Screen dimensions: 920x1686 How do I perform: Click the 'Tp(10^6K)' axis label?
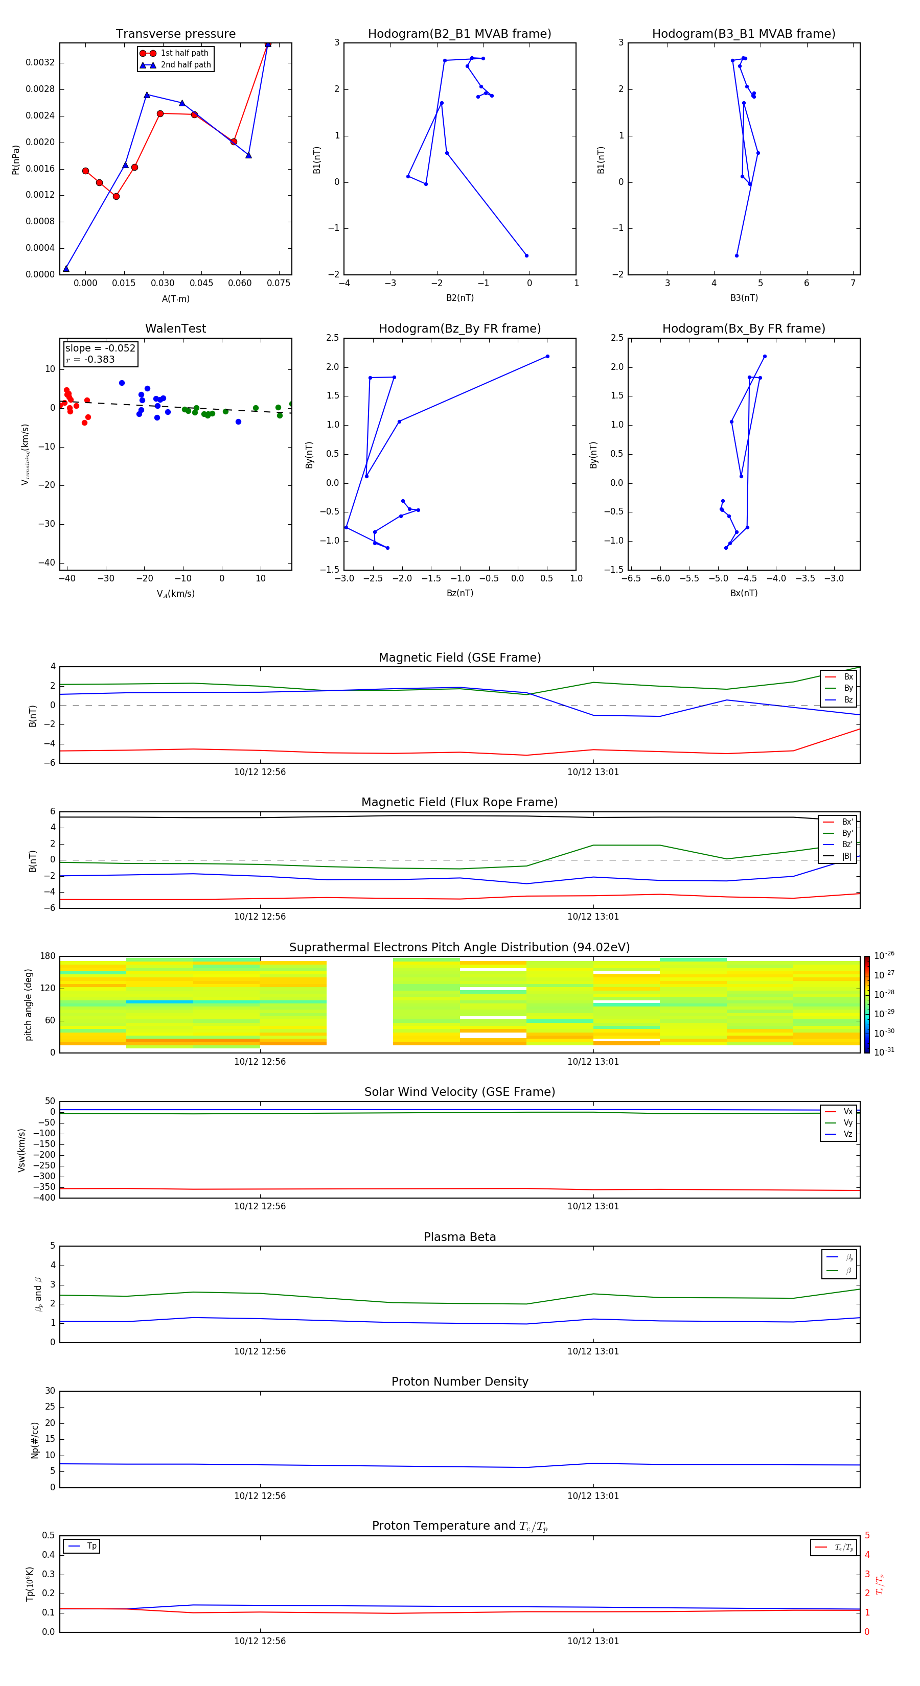tap(30, 1584)
